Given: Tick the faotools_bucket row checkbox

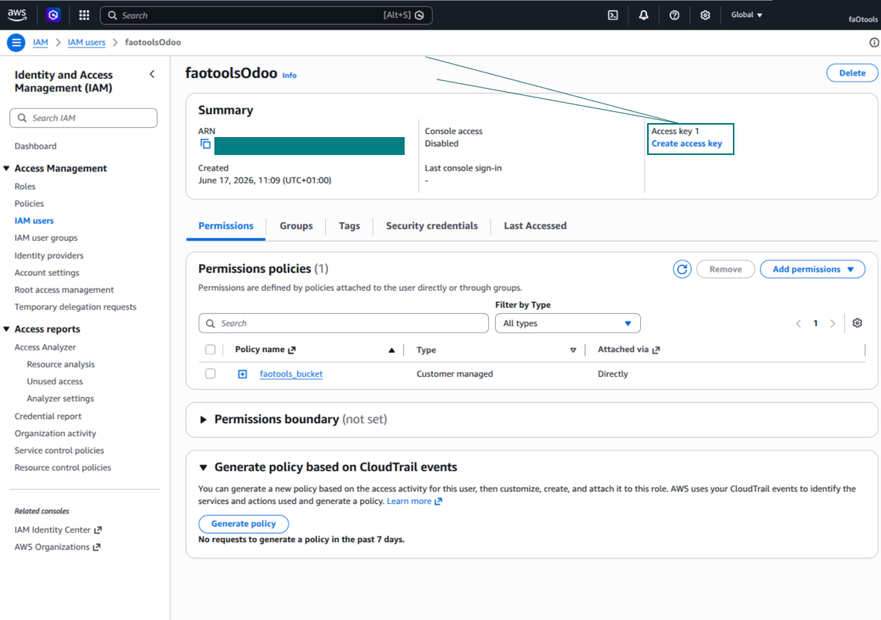Looking at the screenshot, I should click(x=211, y=374).
